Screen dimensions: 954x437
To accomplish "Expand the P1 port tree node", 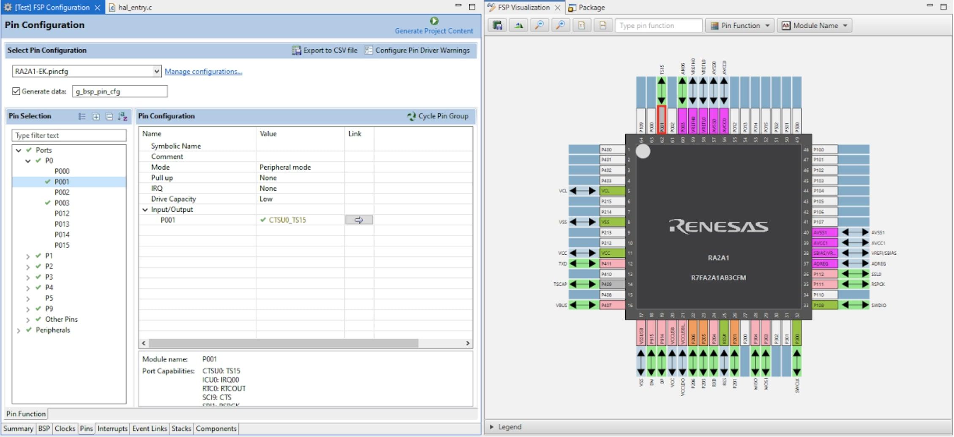I will coord(28,256).
